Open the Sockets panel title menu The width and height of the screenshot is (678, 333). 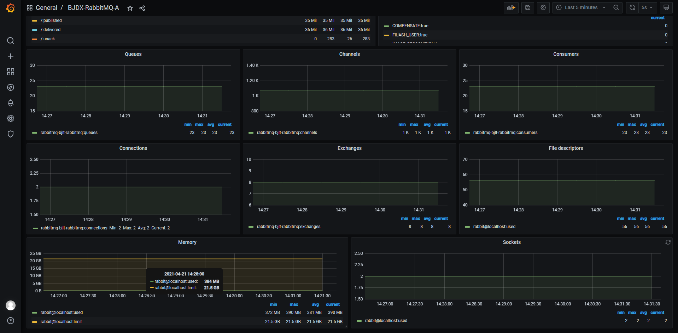512,242
